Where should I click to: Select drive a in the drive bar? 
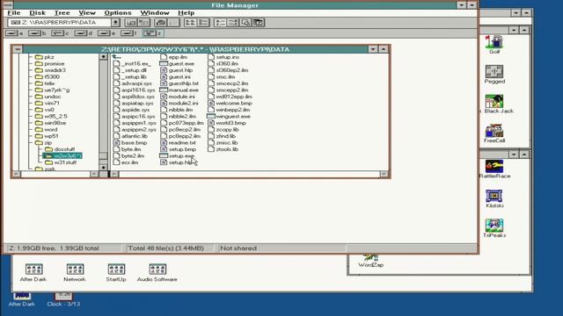[x=14, y=33]
